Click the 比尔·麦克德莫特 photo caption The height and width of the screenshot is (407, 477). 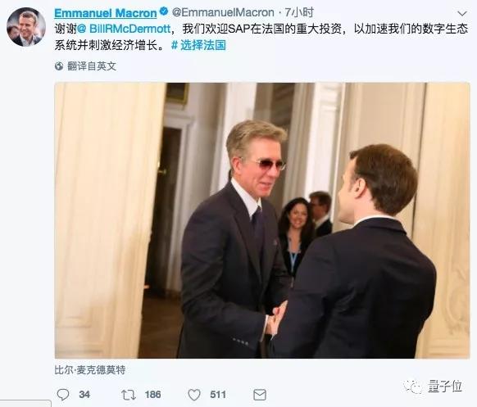click(90, 370)
